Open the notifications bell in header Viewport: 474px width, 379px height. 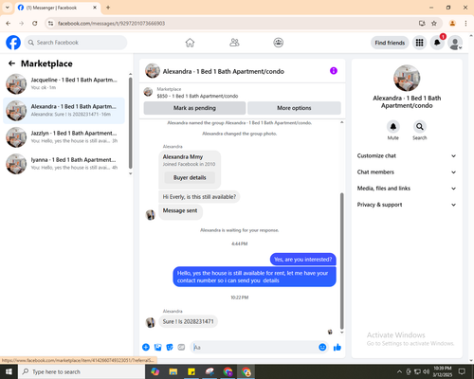[x=437, y=43]
